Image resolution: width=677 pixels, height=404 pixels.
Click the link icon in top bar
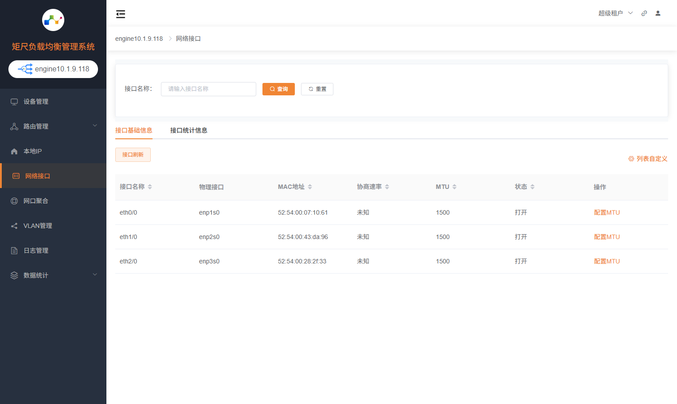coord(644,13)
